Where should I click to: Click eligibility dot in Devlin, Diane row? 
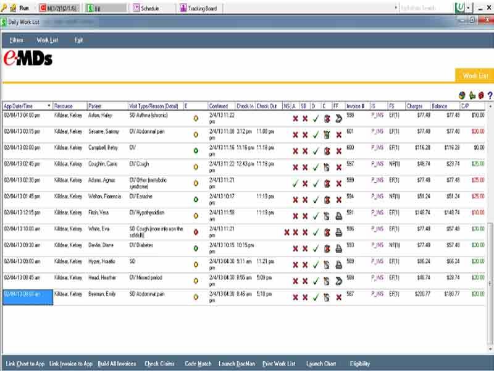pyautogui.click(x=196, y=249)
